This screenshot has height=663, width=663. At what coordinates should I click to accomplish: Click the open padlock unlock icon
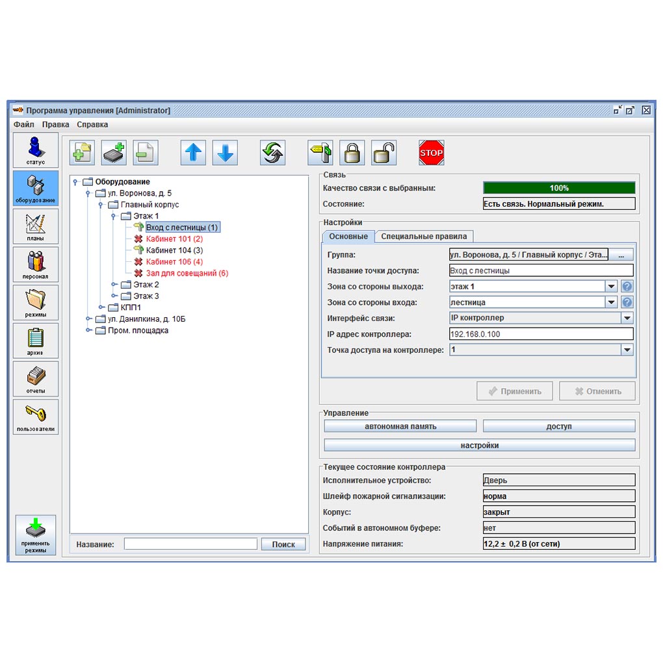(x=383, y=153)
